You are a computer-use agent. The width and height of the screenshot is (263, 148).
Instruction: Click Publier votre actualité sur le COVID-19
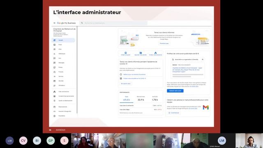(135, 79)
